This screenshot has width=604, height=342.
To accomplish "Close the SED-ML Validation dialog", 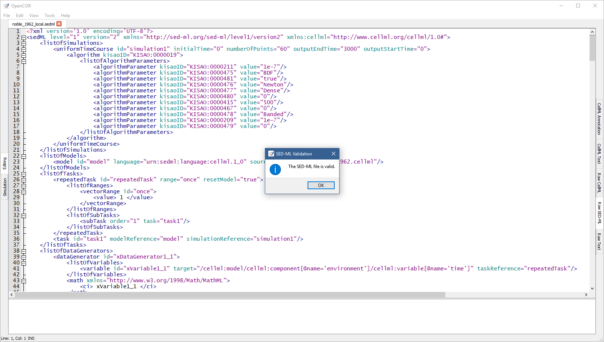I will tap(333, 154).
